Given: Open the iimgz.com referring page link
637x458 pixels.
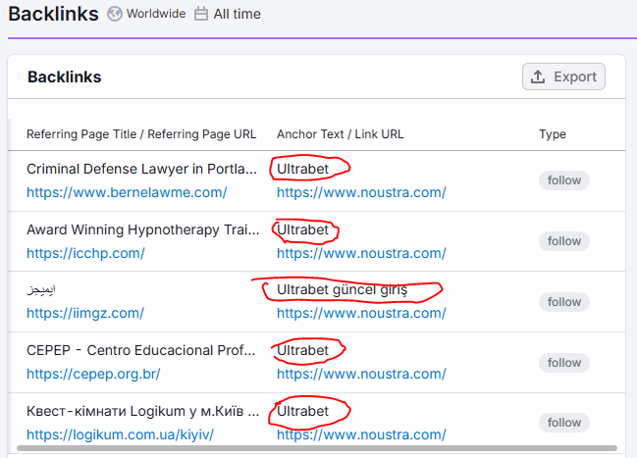Looking at the screenshot, I should tap(85, 313).
